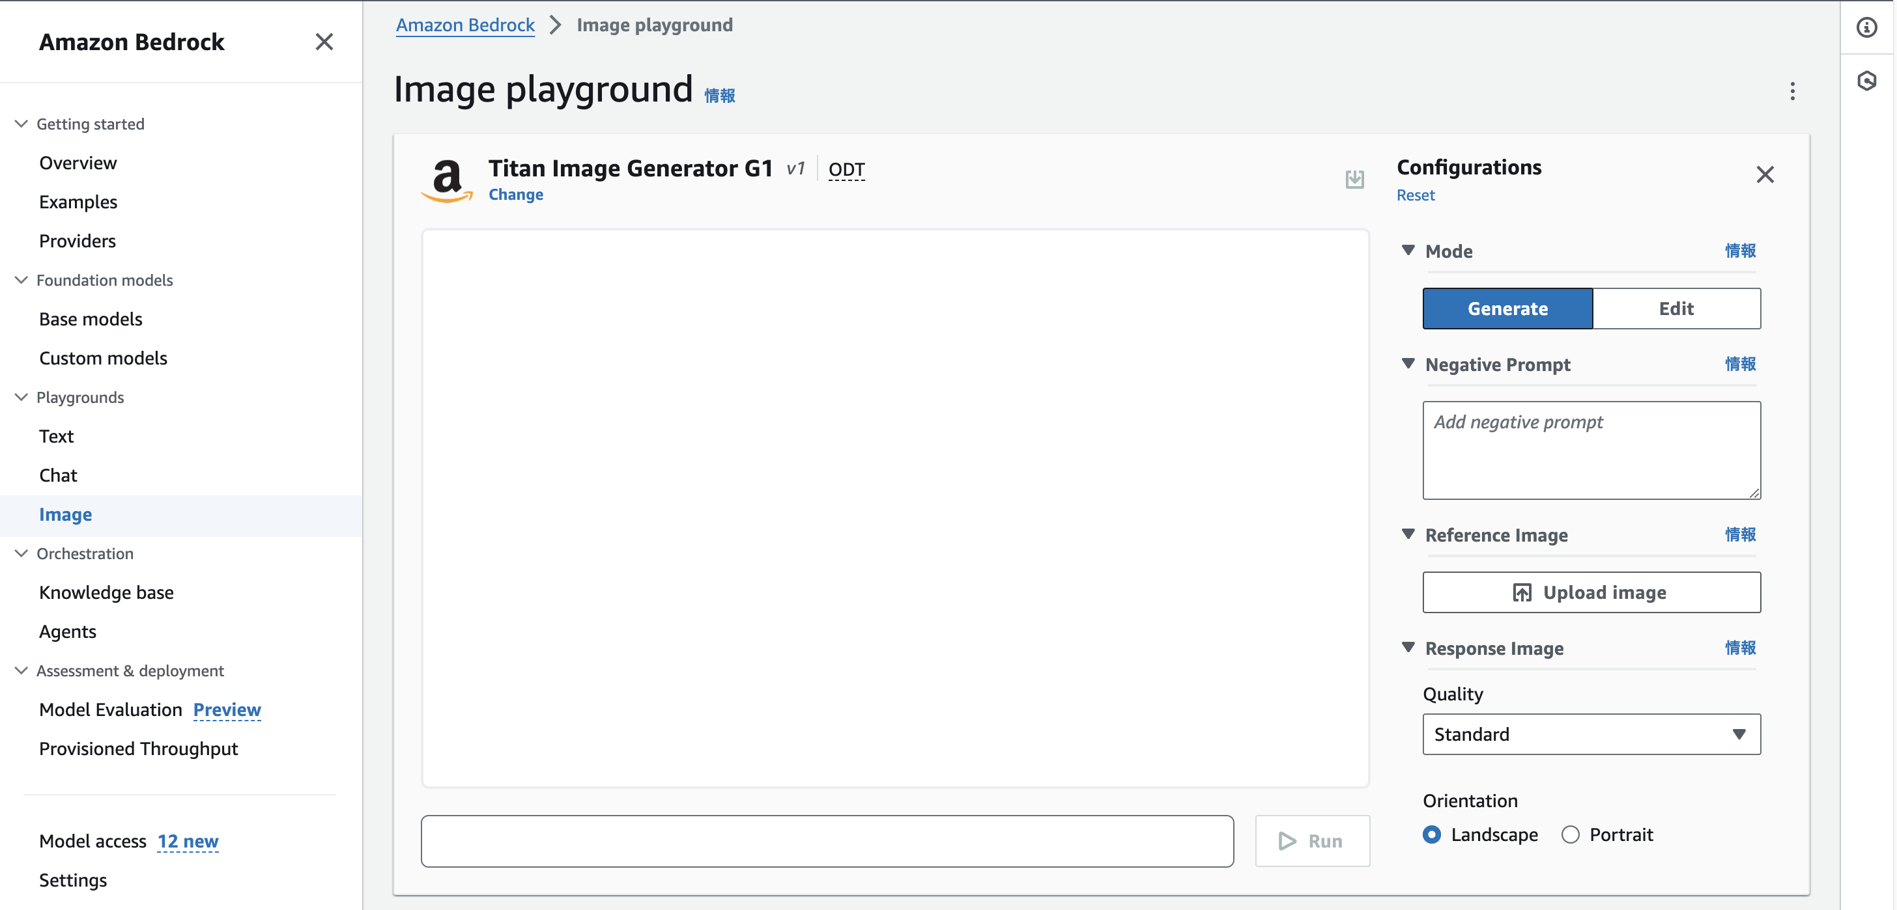Click the Change model link

pyautogui.click(x=515, y=194)
